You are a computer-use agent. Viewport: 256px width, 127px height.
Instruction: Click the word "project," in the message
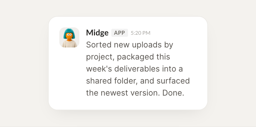(x=100, y=57)
